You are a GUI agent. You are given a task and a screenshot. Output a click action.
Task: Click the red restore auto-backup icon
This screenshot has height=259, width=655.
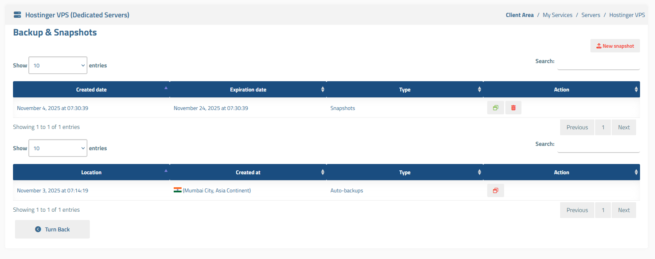[x=495, y=190]
